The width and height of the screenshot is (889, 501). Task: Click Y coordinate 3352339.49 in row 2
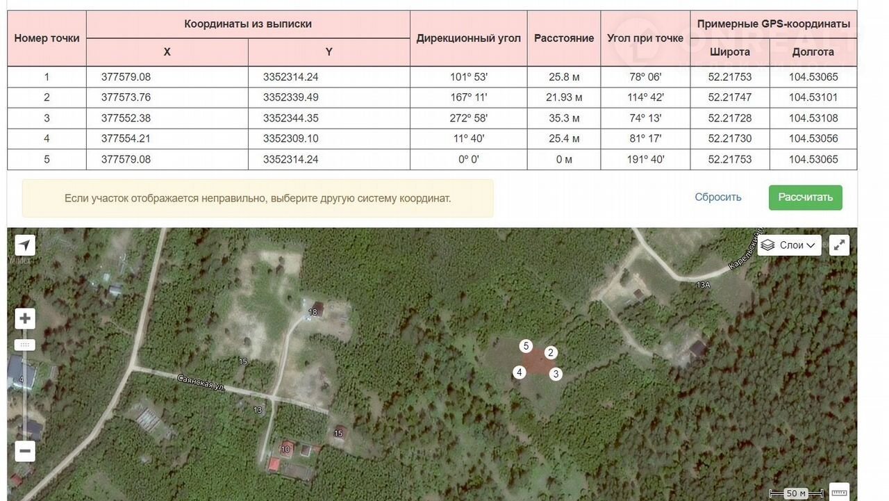pos(290,97)
